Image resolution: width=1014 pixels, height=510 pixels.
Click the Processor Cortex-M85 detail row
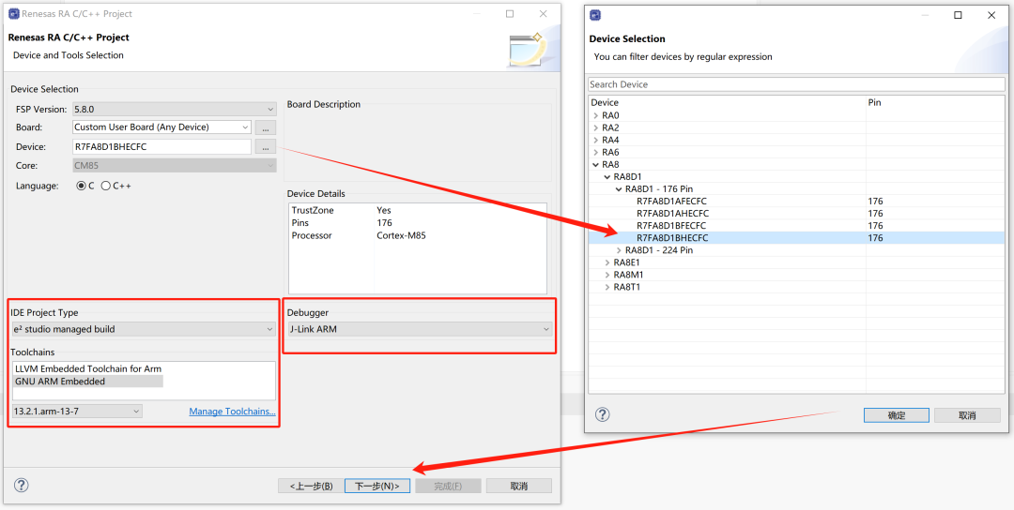[x=417, y=235]
